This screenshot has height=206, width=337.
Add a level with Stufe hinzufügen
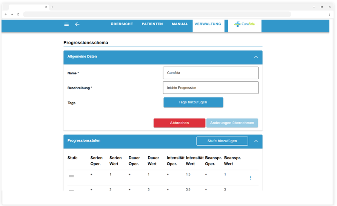click(x=222, y=141)
